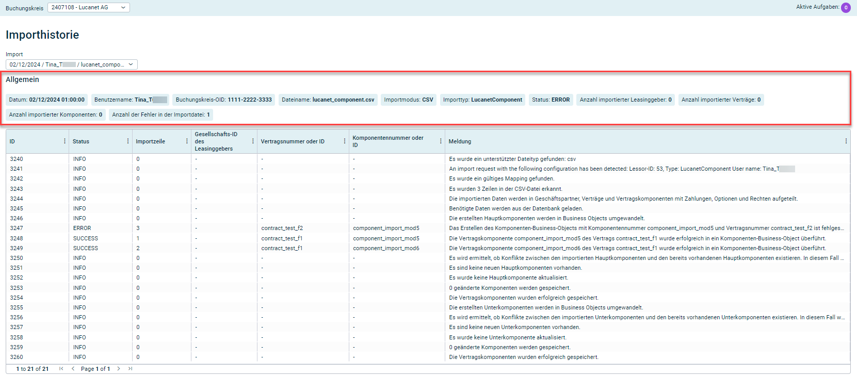Sort by the ID column header
Screen dimensions: 857x376
[12, 141]
